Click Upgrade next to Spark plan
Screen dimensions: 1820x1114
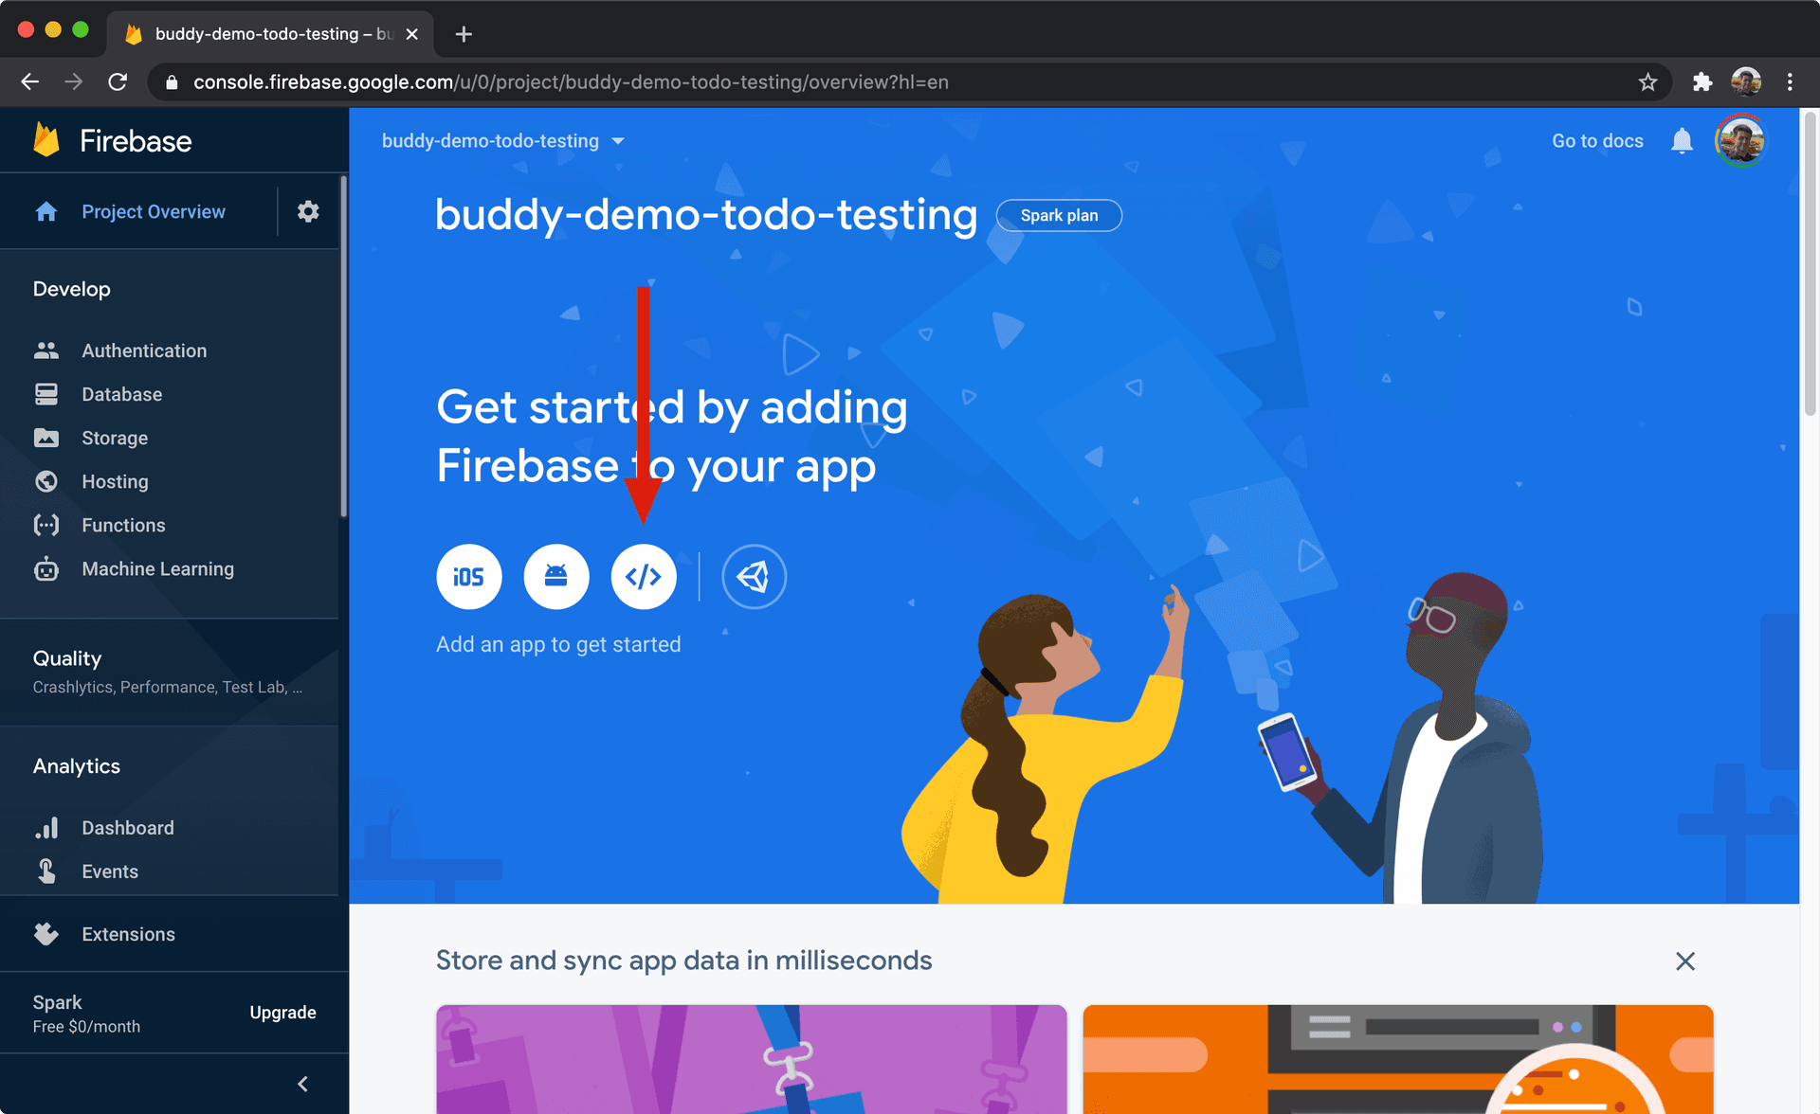coord(282,1013)
